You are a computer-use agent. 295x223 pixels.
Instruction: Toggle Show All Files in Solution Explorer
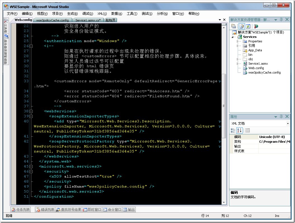pyautogui.click(x=242, y=26)
